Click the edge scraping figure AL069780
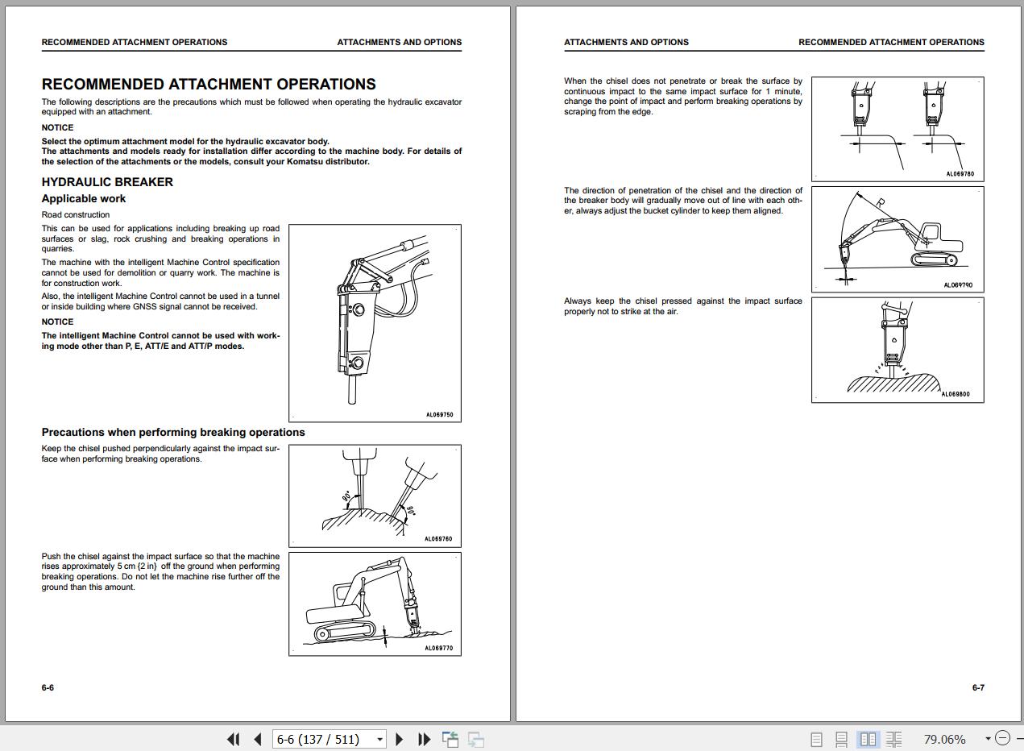Image resolution: width=1024 pixels, height=751 pixels. coord(898,129)
